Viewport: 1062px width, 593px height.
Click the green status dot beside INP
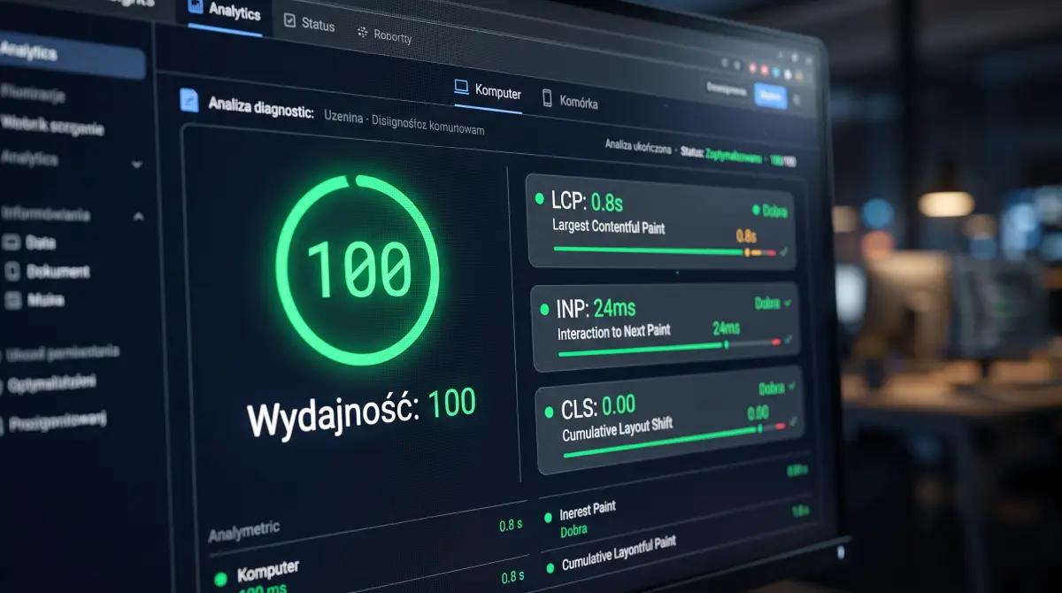point(543,310)
